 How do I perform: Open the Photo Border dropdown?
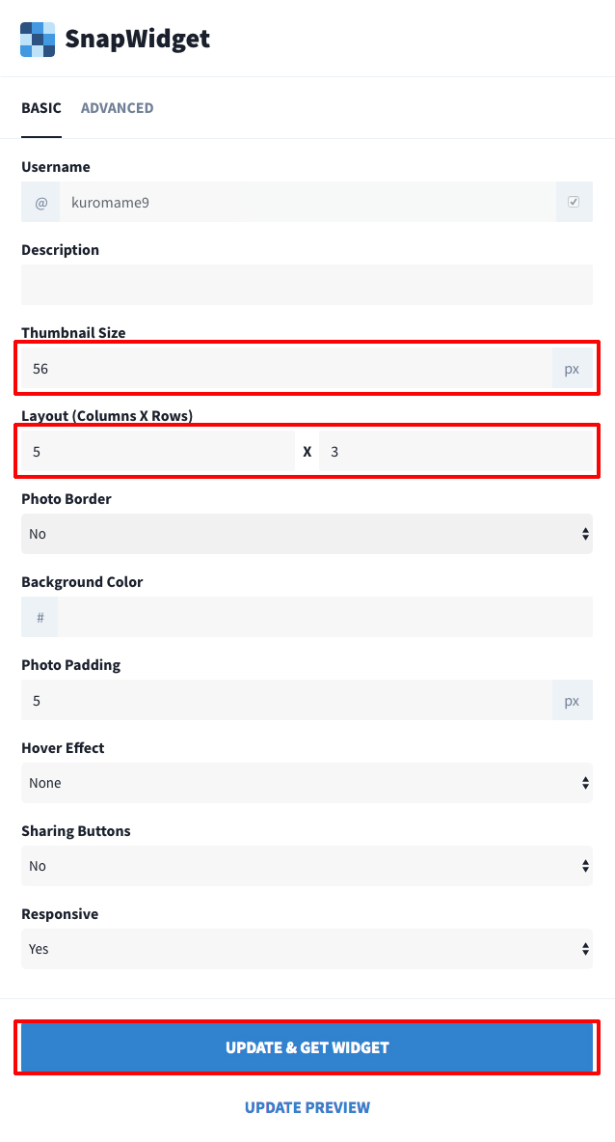[x=307, y=534]
